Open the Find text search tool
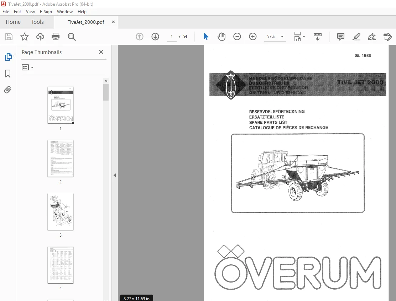The image size is (396, 301). click(72, 37)
